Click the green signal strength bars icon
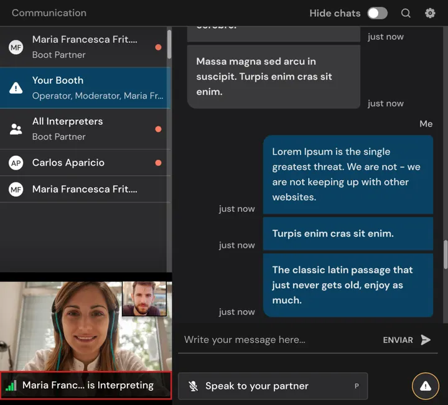Viewport: 448px width, 405px height. (x=11, y=386)
